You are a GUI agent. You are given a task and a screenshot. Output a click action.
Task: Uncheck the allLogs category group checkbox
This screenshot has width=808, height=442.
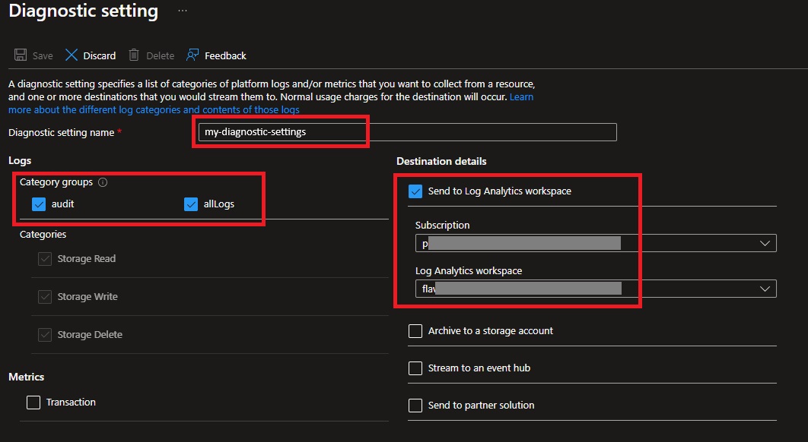[191, 204]
